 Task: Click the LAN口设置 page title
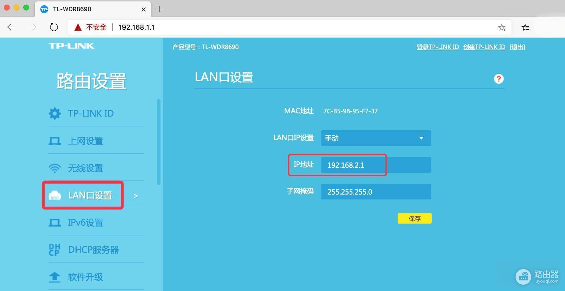click(x=224, y=77)
